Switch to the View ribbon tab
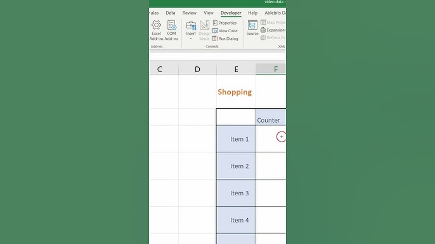This screenshot has width=435, height=244. pos(209,13)
